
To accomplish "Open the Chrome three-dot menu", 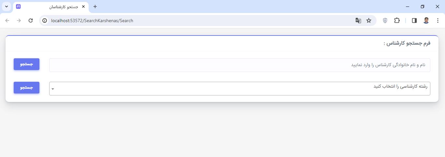I will pyautogui.click(x=438, y=21).
